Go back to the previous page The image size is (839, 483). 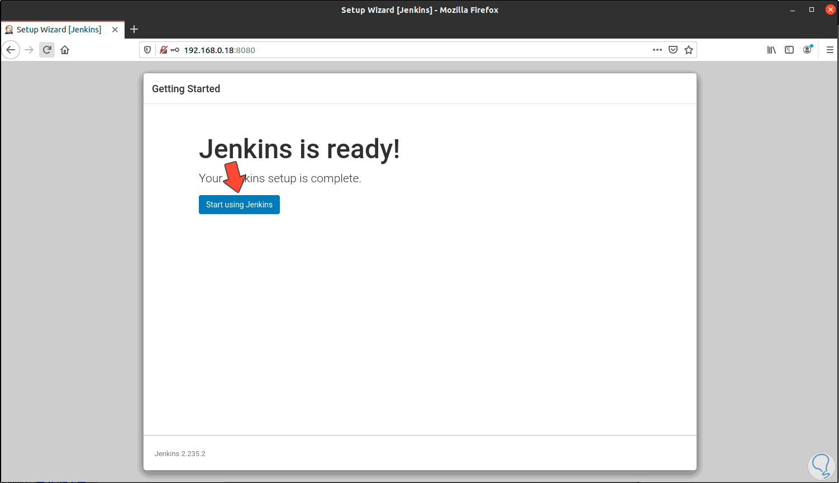tap(11, 50)
